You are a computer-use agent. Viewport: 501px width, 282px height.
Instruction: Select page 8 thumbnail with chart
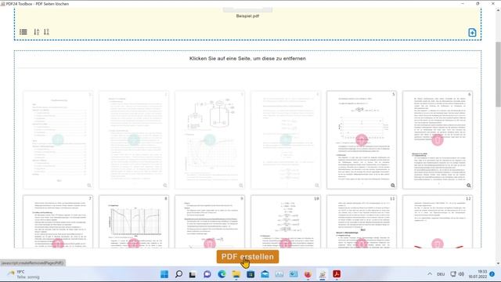pyautogui.click(x=134, y=222)
